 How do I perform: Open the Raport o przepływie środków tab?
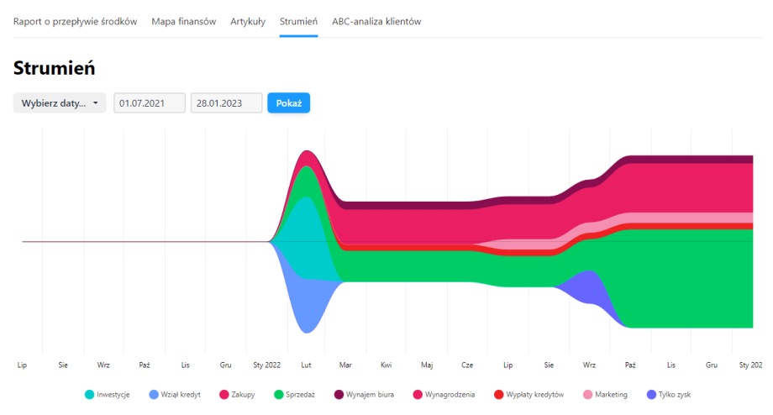click(x=75, y=22)
